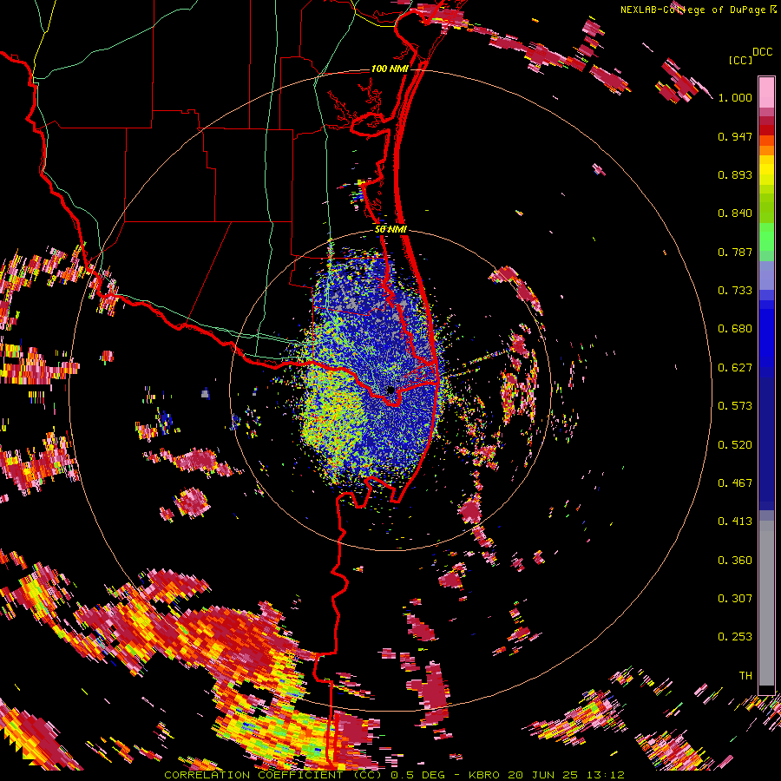Click the 0.733 color scale value

(735, 291)
